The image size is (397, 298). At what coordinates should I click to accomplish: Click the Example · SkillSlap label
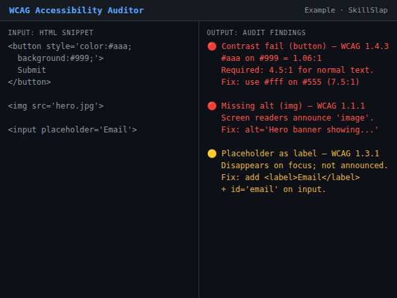coord(346,11)
